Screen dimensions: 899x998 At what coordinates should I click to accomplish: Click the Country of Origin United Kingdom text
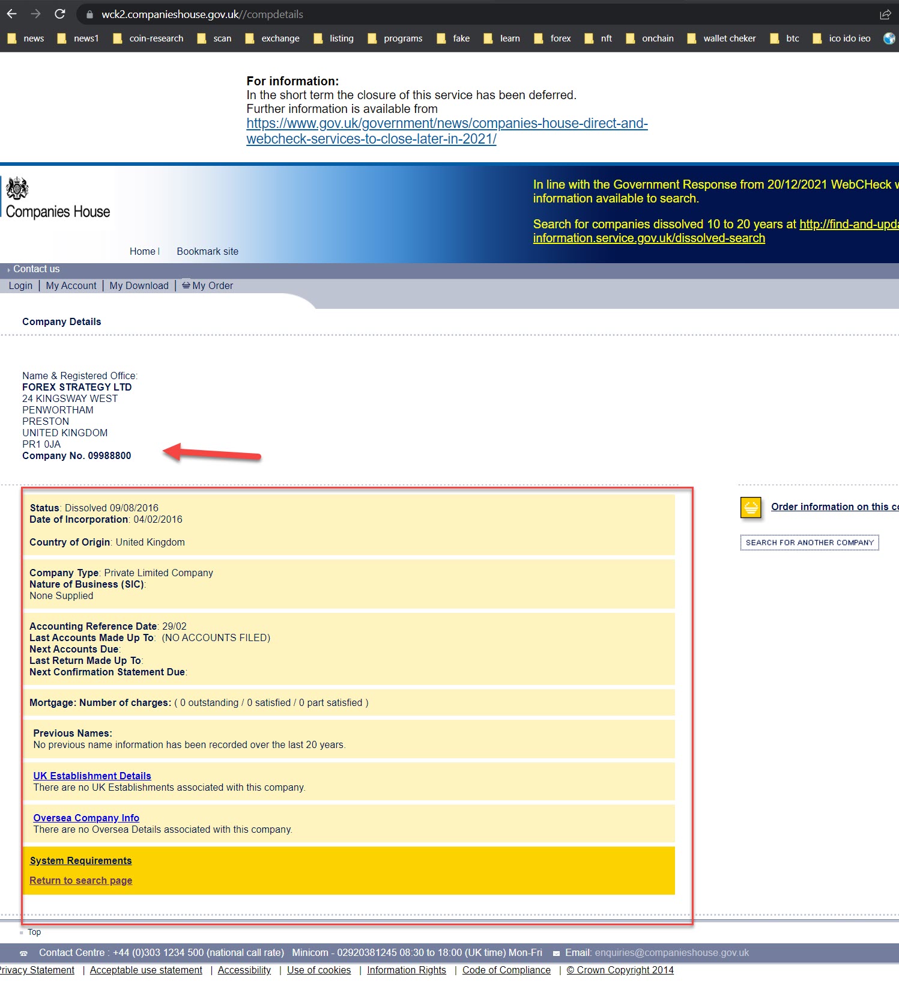107,542
